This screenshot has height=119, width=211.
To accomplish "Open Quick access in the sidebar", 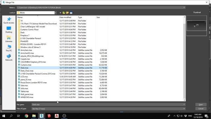I will click(9, 20).
